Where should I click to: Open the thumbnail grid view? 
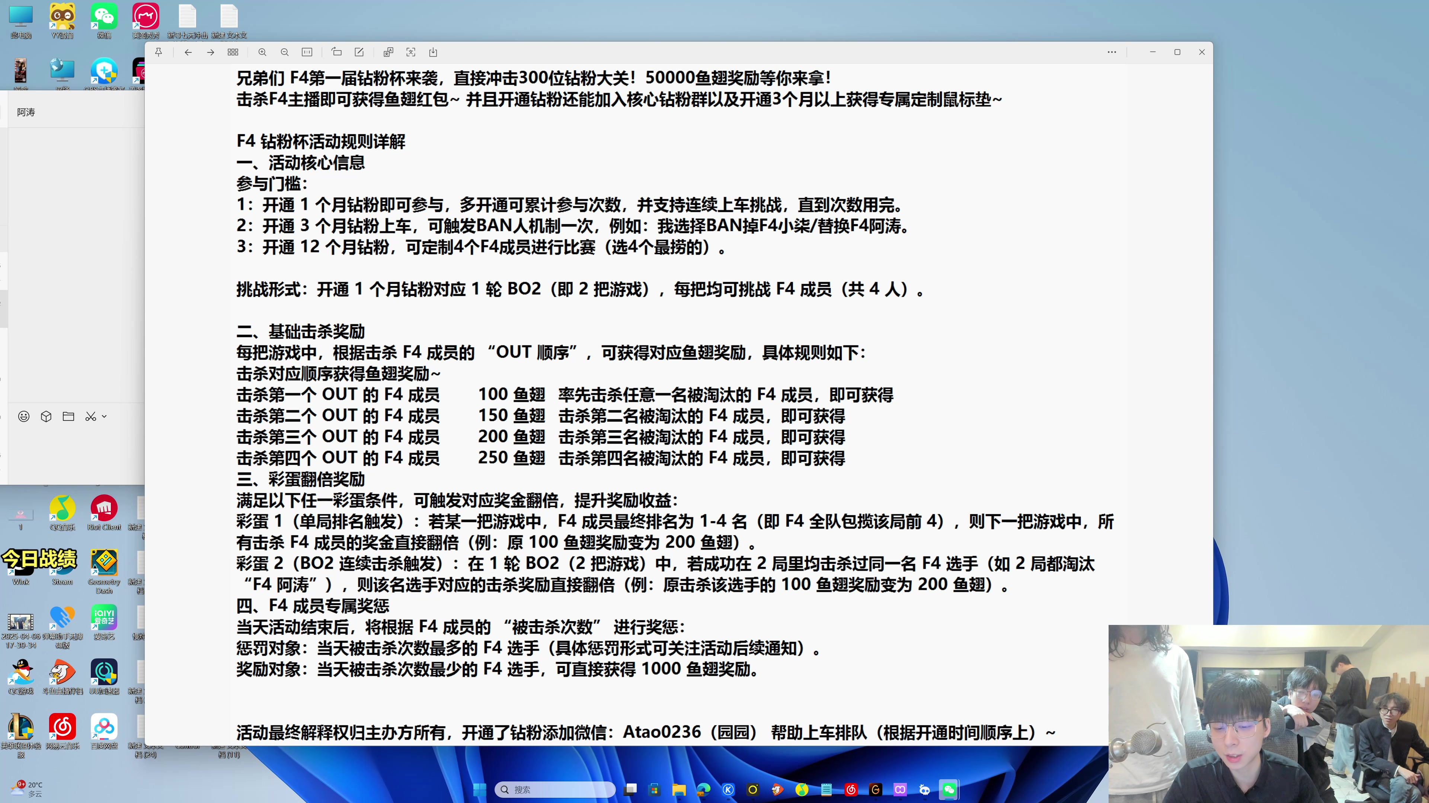pos(233,52)
